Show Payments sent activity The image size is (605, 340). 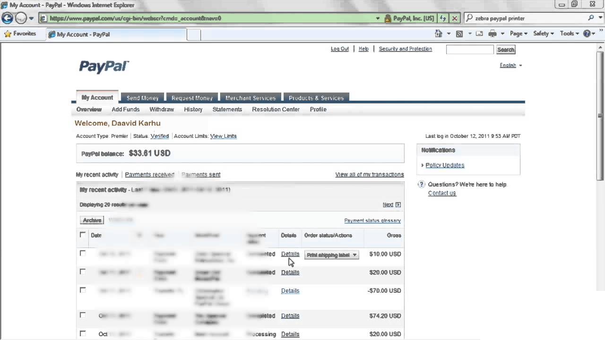pyautogui.click(x=201, y=175)
